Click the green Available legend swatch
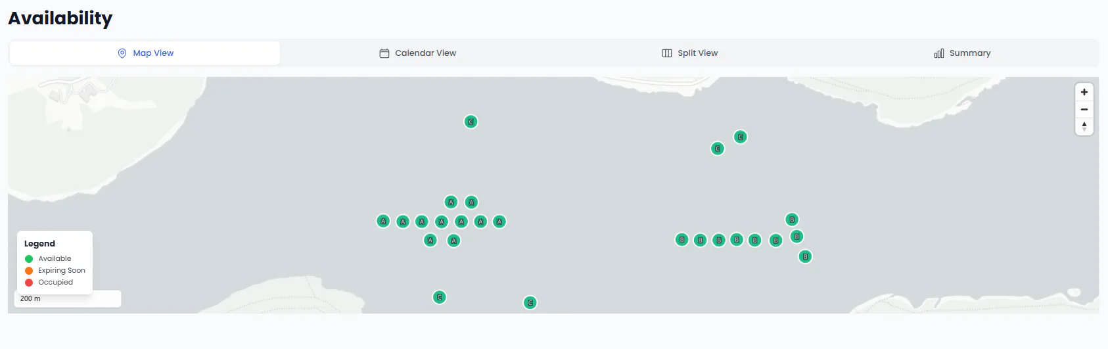Image resolution: width=1108 pixels, height=349 pixels. (x=29, y=259)
